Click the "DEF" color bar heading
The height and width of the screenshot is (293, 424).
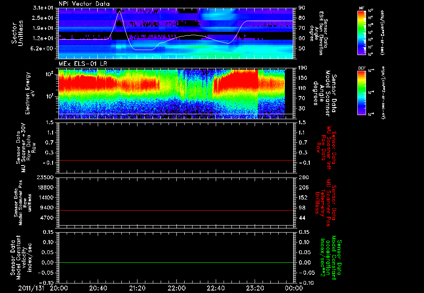(x=361, y=68)
